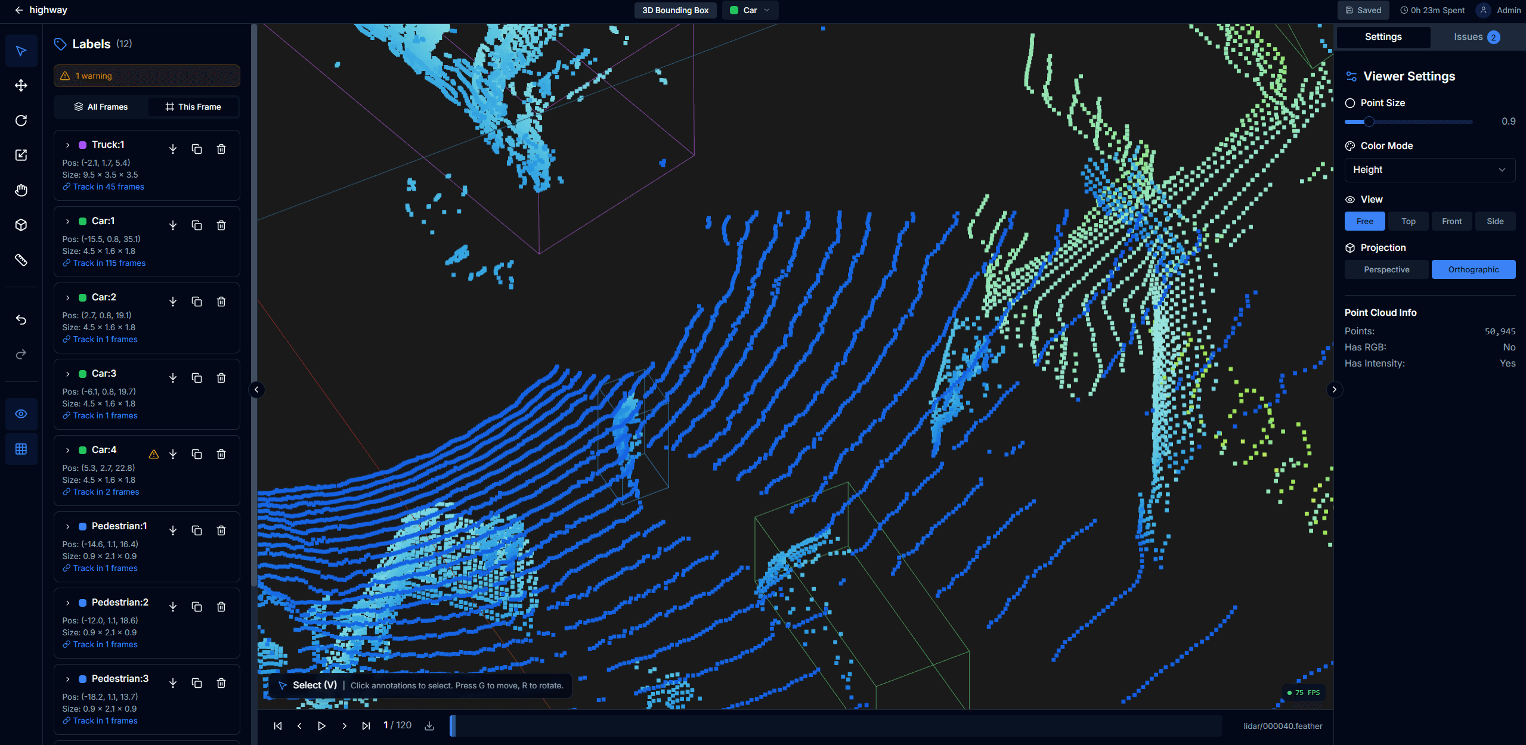Switch to the This Frame tab
Screen dimensions: 1526x745
(193, 107)
